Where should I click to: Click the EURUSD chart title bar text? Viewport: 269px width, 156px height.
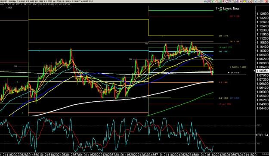46,1
